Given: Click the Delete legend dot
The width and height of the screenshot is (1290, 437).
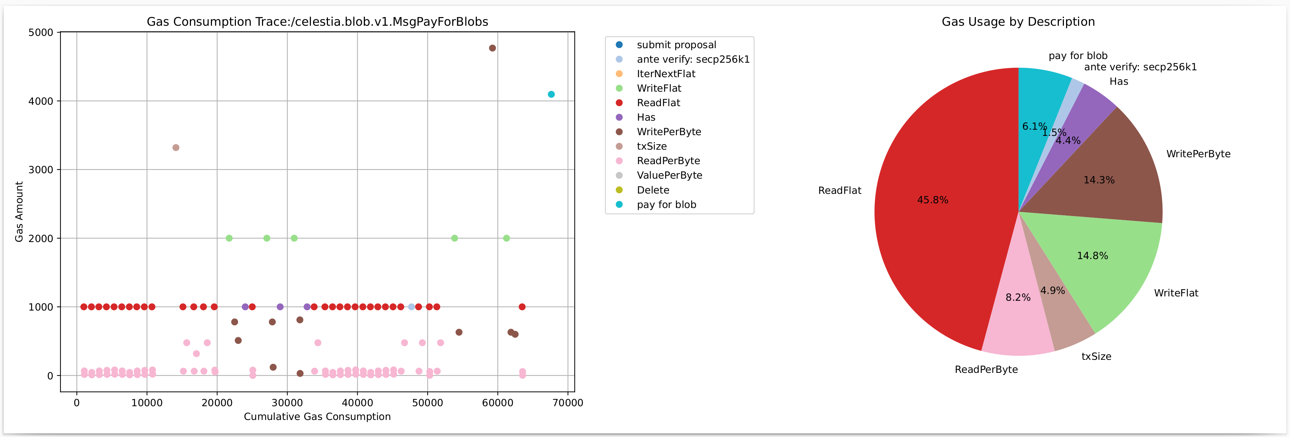Looking at the screenshot, I should point(619,190).
